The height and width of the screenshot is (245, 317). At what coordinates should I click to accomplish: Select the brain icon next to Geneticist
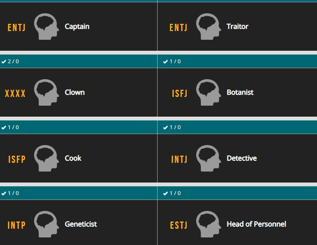click(x=47, y=224)
